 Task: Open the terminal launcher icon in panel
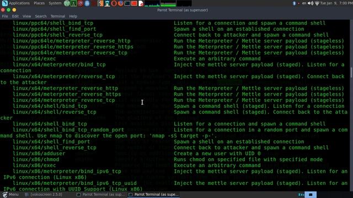click(127, 3)
